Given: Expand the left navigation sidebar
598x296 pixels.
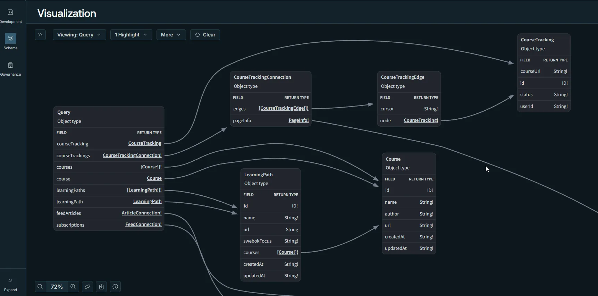Looking at the screenshot, I should pyautogui.click(x=10, y=285).
